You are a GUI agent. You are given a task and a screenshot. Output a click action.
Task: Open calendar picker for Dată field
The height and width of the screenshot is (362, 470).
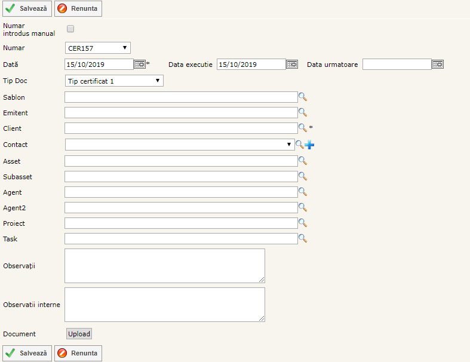(139, 65)
